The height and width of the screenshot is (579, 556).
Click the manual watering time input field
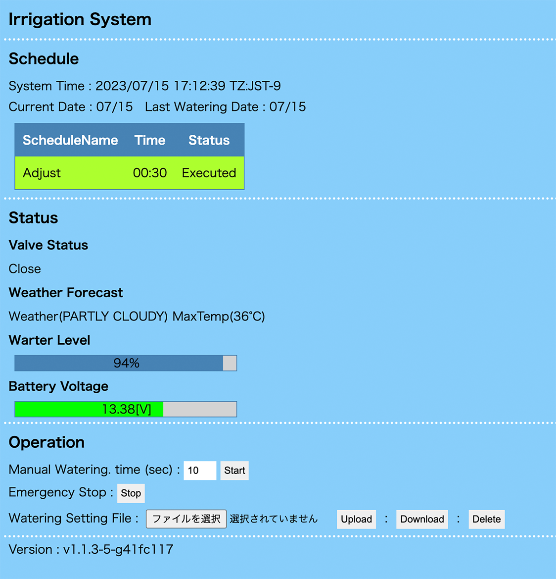click(x=200, y=471)
